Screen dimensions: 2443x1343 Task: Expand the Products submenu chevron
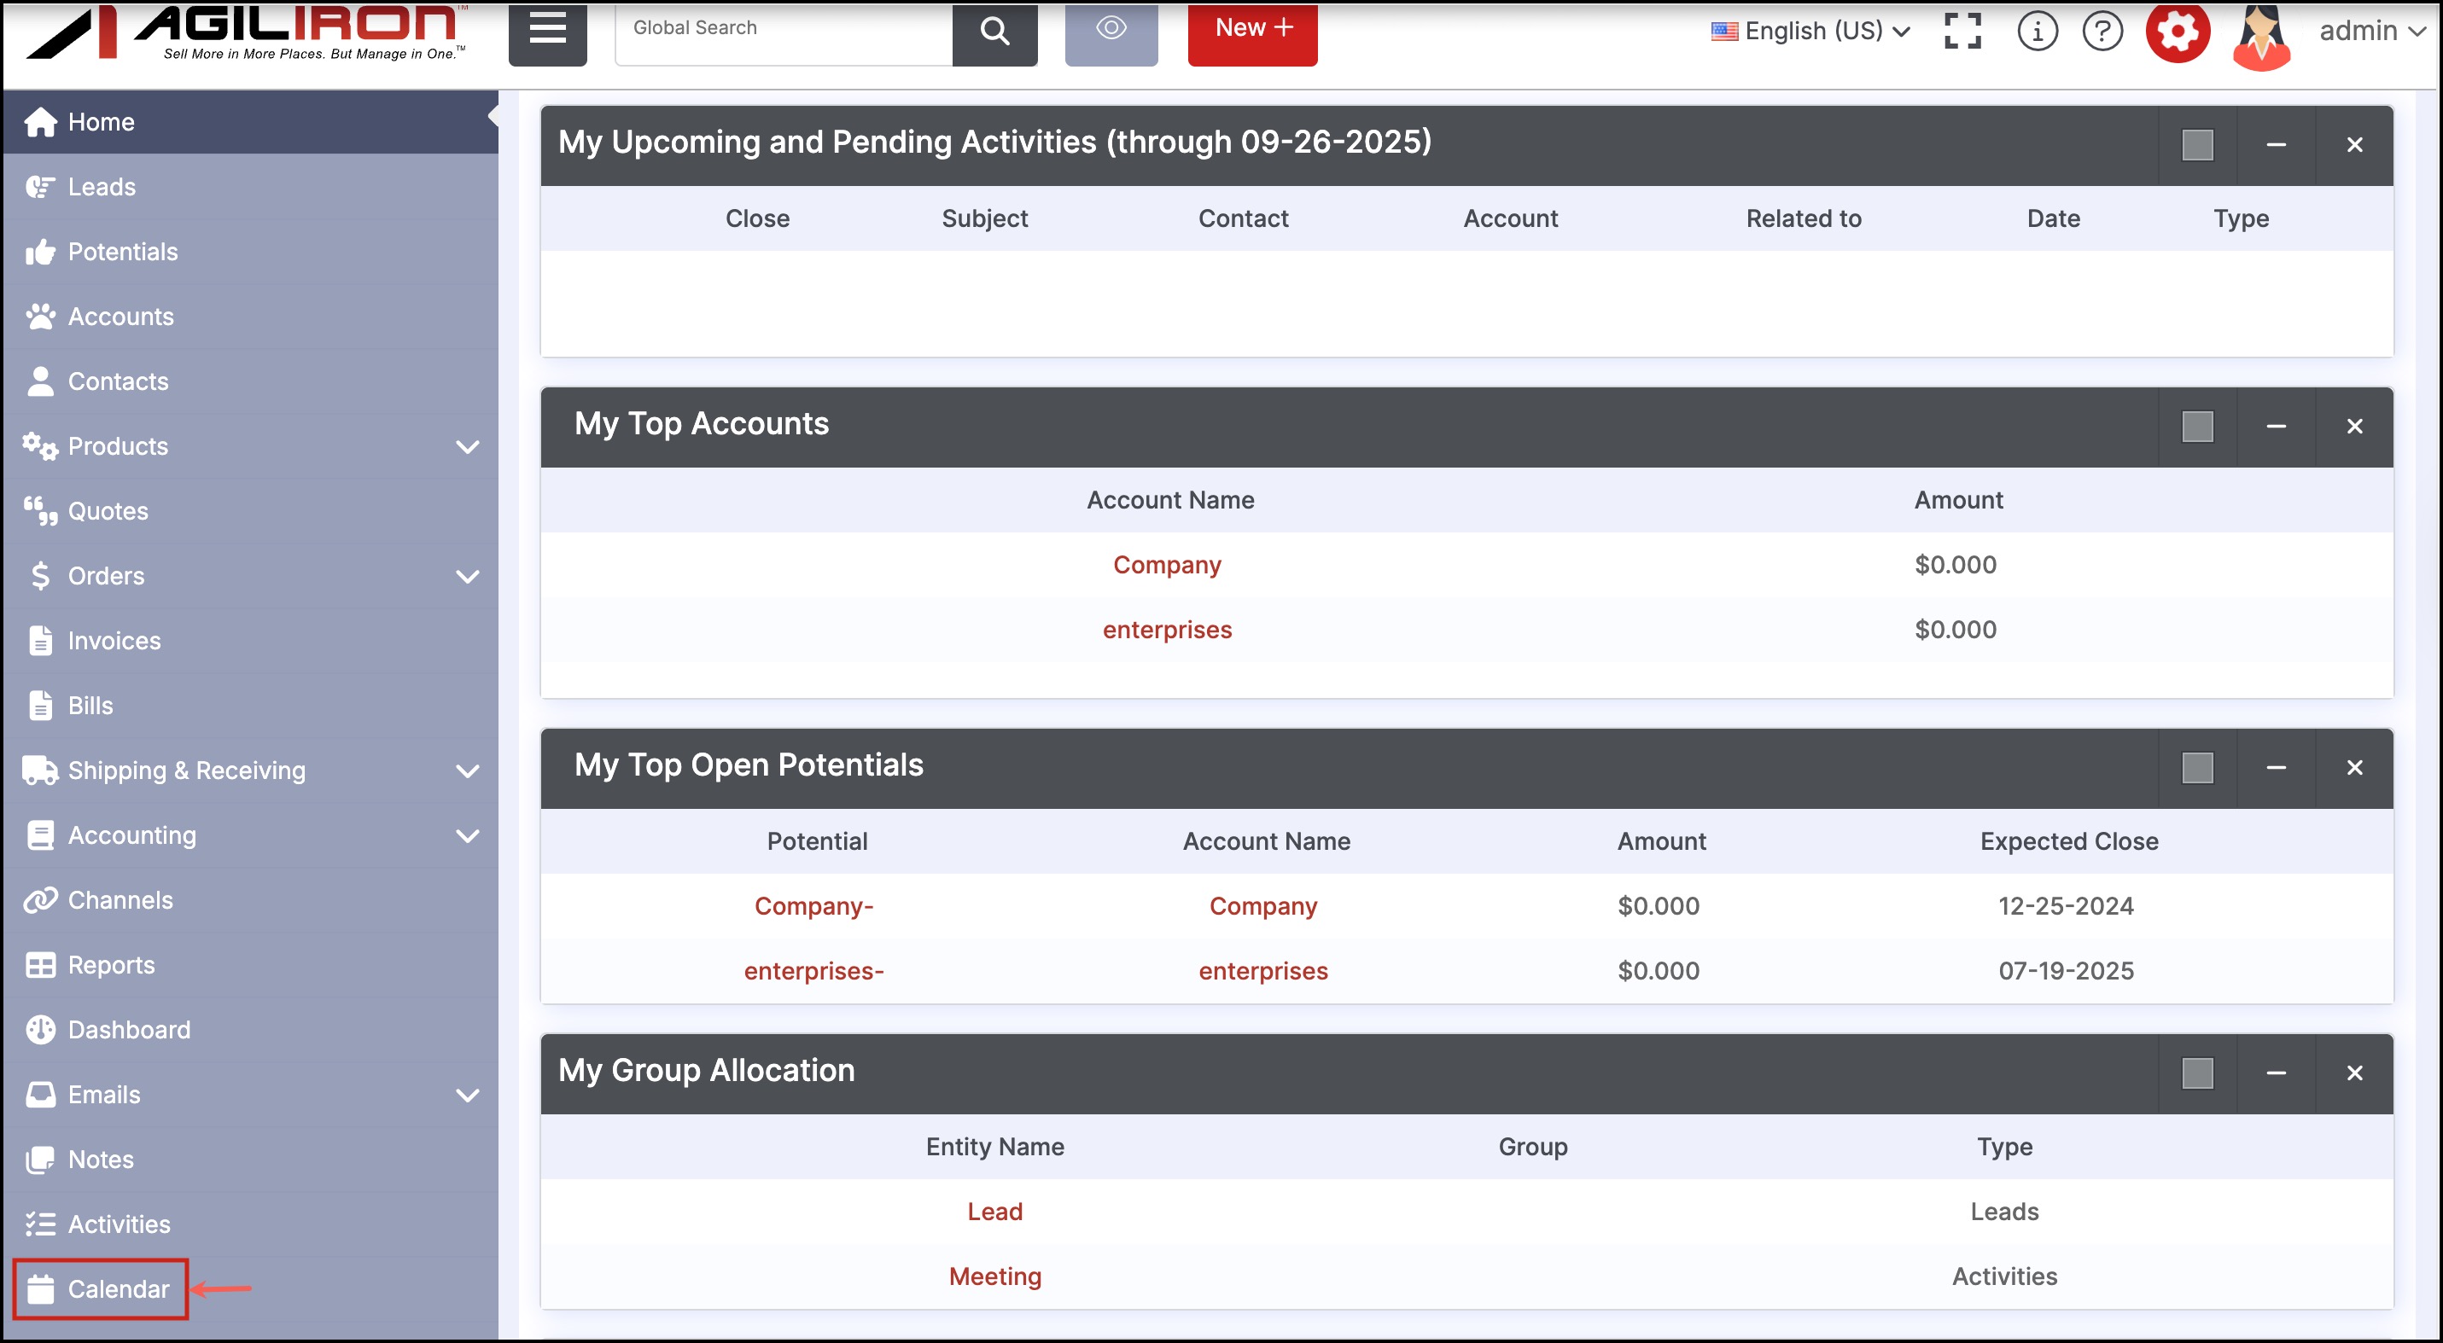point(468,446)
